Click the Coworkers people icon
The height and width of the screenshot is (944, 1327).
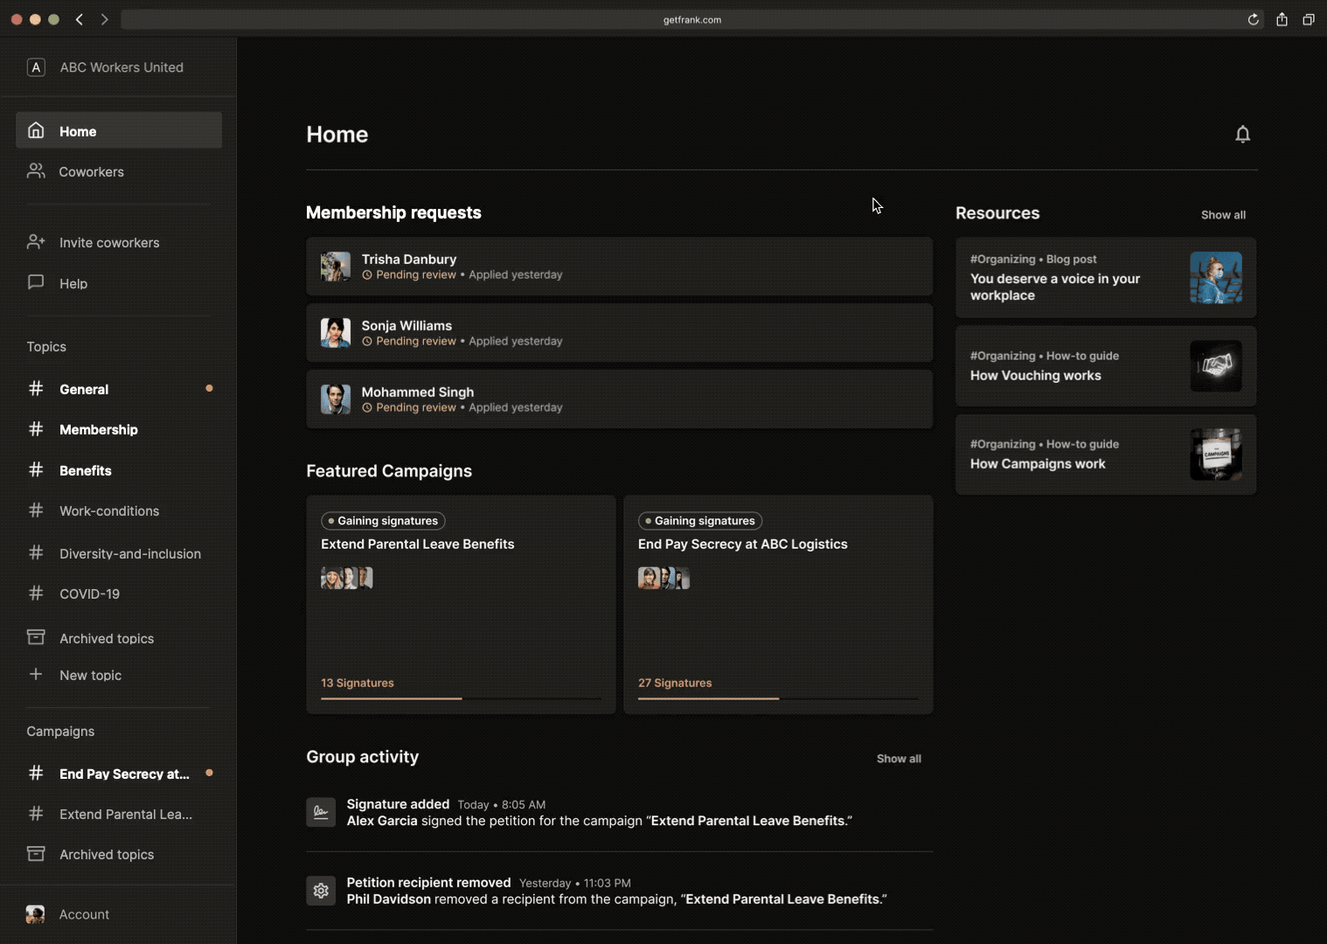pos(36,171)
